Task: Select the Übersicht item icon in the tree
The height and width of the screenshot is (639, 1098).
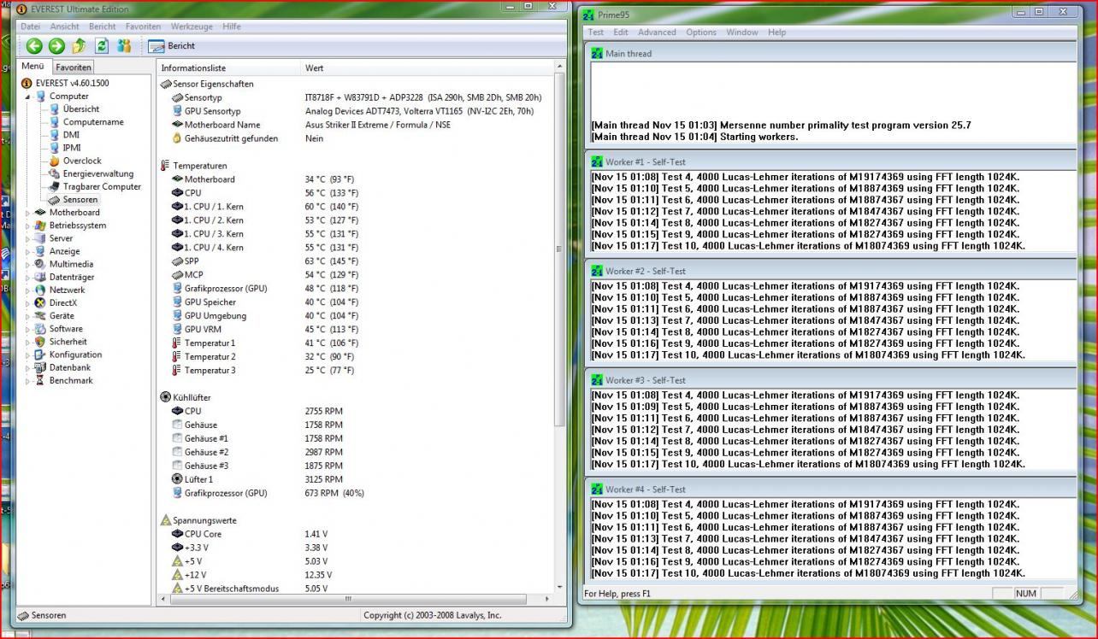Action: 54,109
